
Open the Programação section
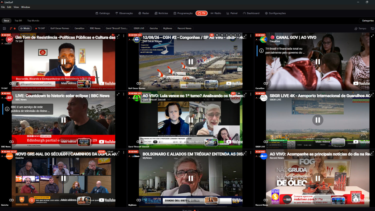tap(183, 13)
